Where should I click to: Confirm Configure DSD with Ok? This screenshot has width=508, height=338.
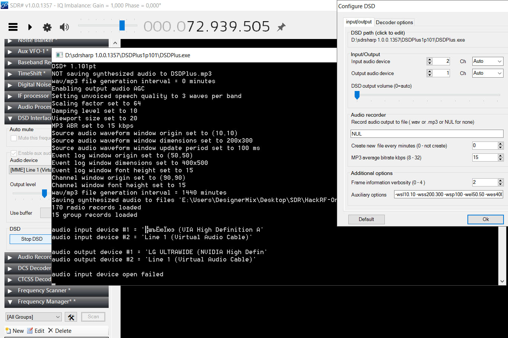[x=486, y=219]
